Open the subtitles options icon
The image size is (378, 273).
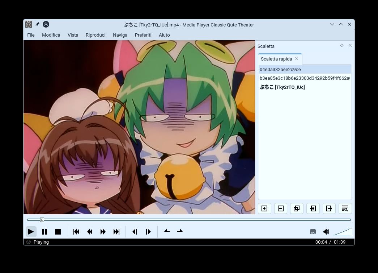(x=313, y=231)
